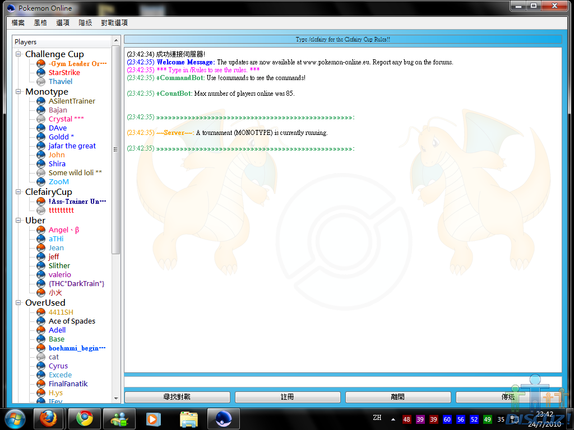Screen dimensions: 574x430
Task: Click the 尋找對戰 button
Action: tap(177, 397)
